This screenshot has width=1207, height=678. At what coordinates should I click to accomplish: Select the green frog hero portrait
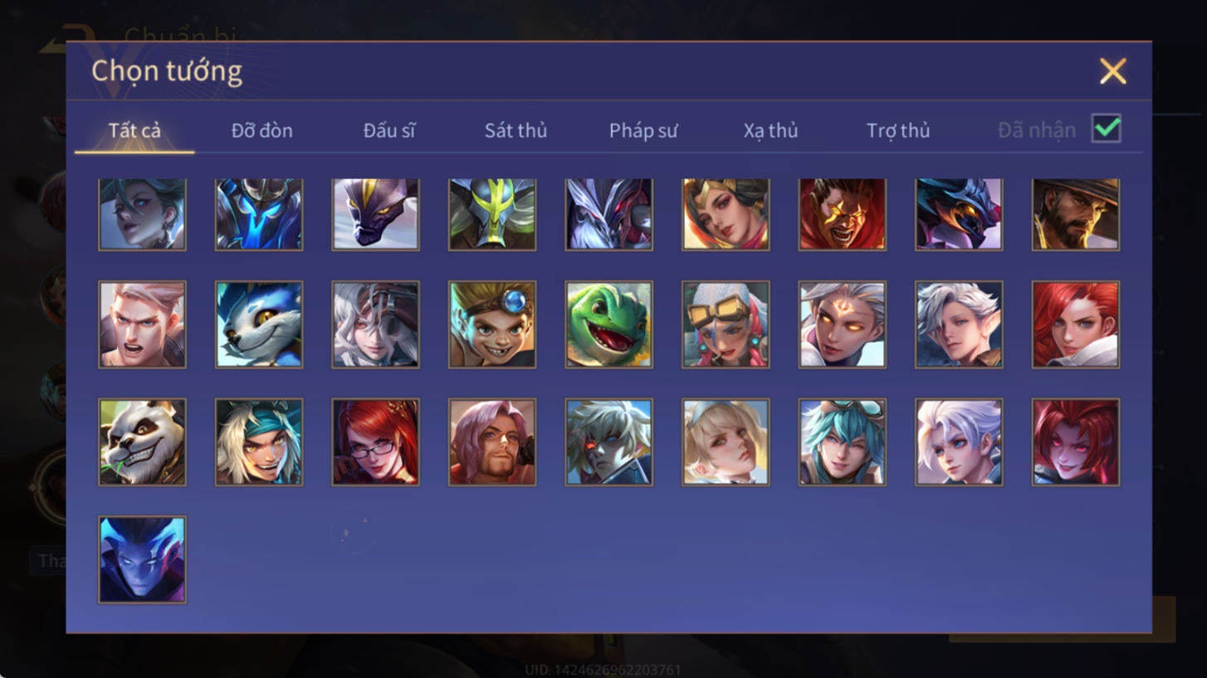point(608,324)
